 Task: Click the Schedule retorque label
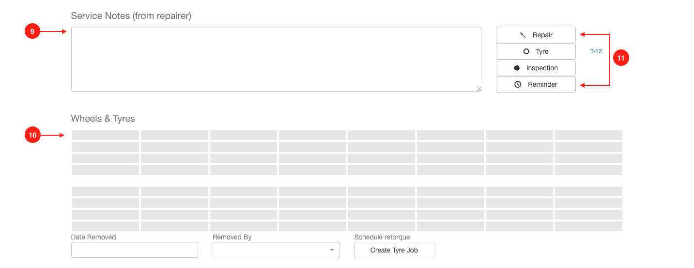382,237
